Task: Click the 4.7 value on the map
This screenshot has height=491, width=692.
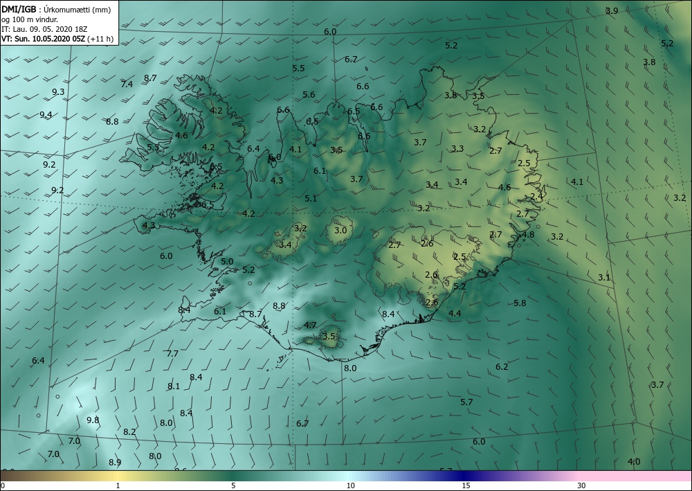Action: coord(310,325)
